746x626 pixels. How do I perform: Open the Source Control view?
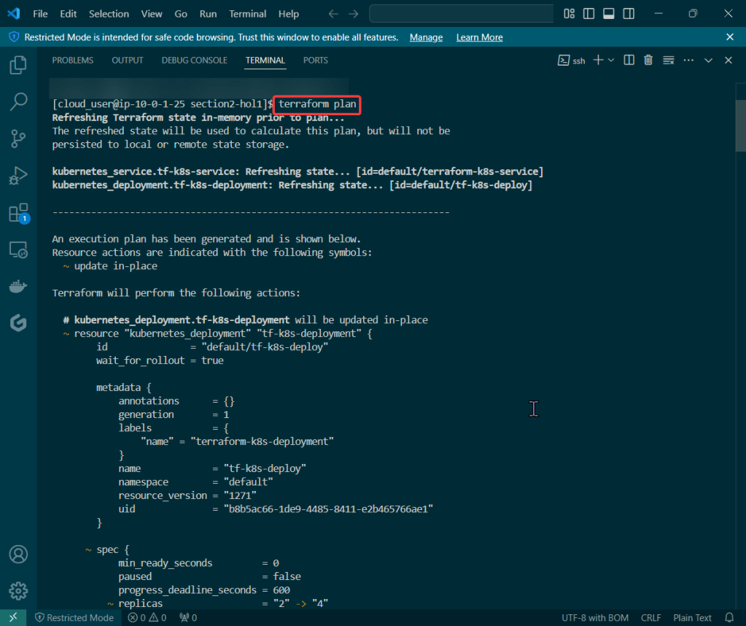click(x=18, y=138)
